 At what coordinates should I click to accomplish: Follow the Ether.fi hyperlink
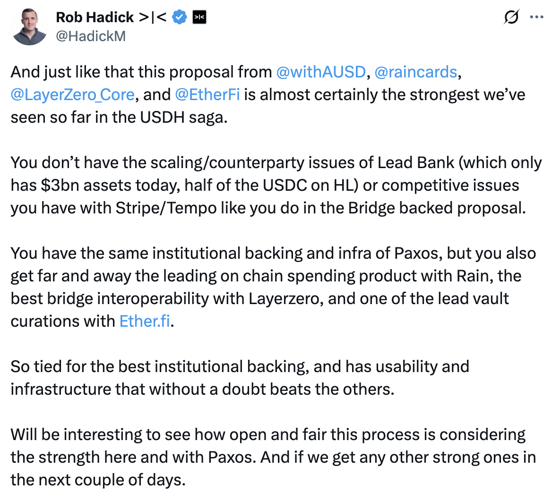point(145,321)
